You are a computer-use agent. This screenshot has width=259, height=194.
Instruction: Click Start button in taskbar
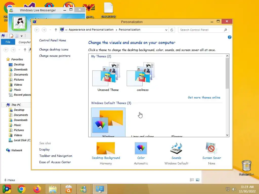pos(7,189)
